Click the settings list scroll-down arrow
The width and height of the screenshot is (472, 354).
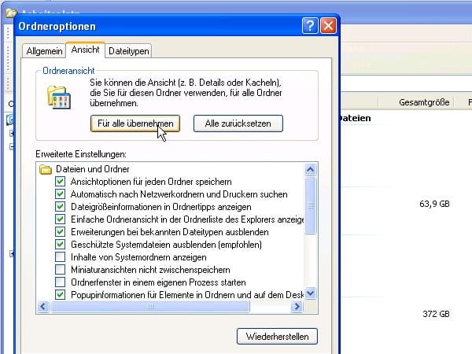click(310, 293)
